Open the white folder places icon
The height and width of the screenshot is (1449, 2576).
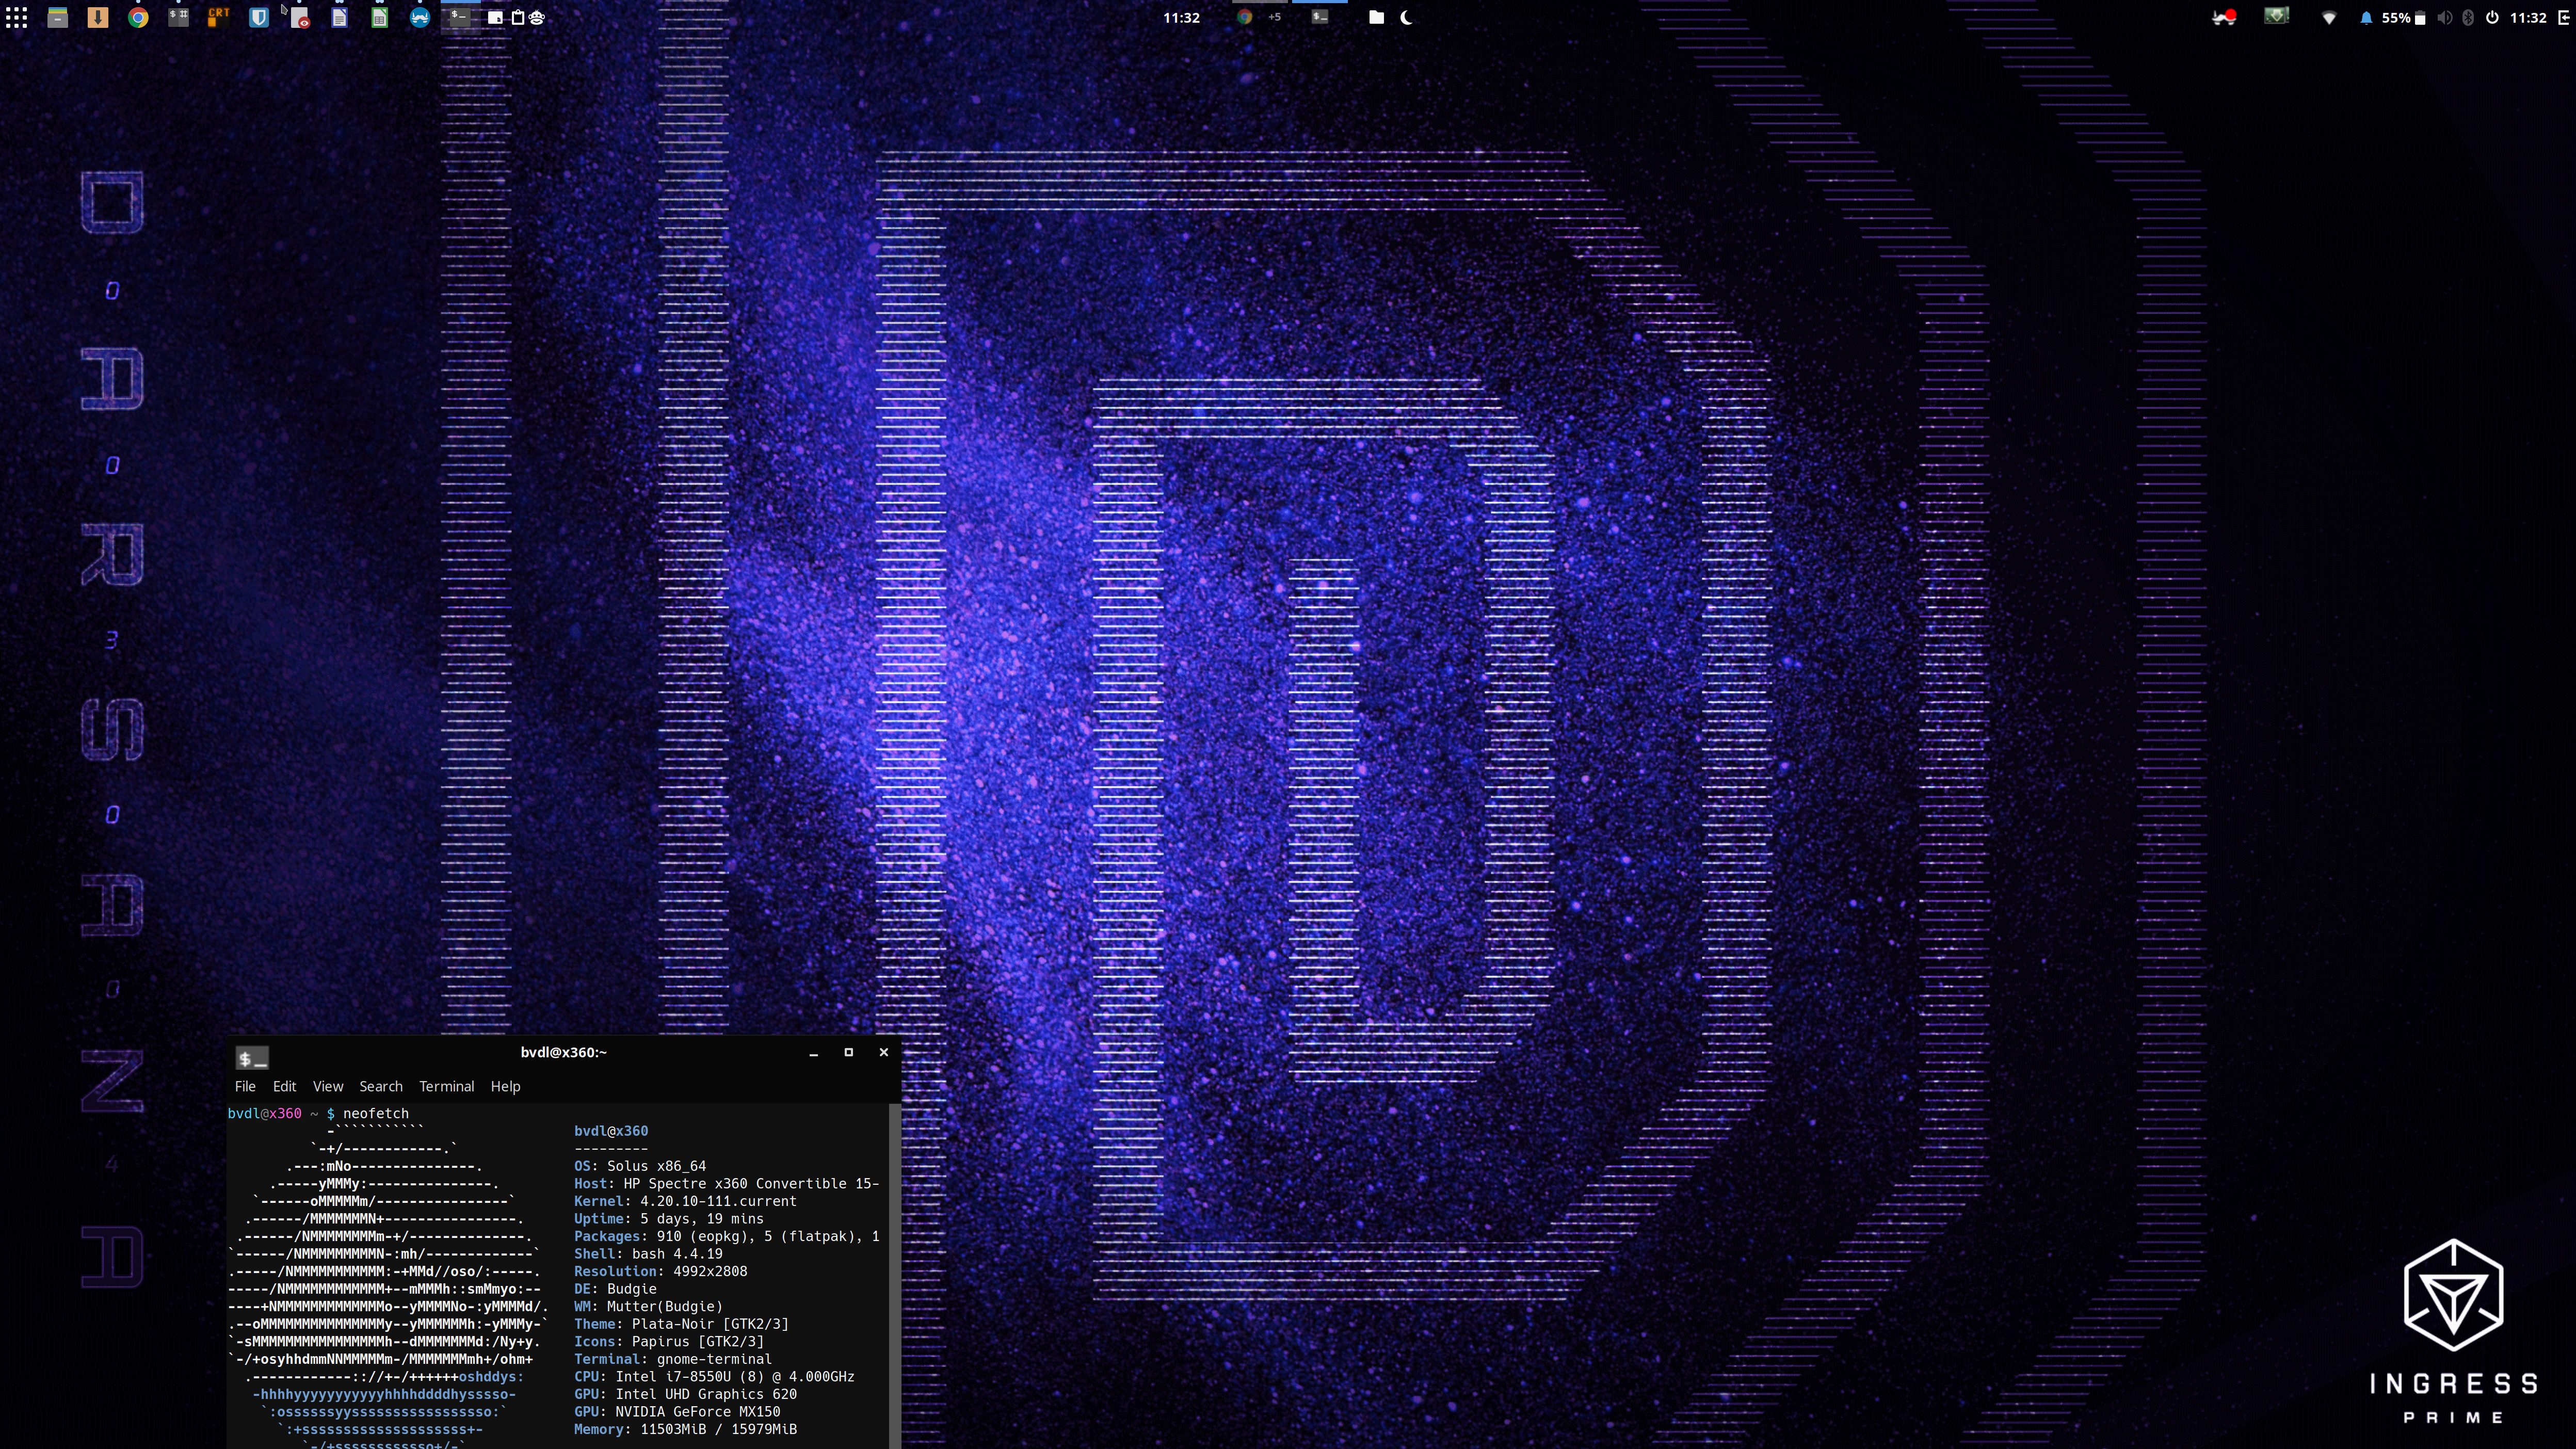click(x=1376, y=17)
